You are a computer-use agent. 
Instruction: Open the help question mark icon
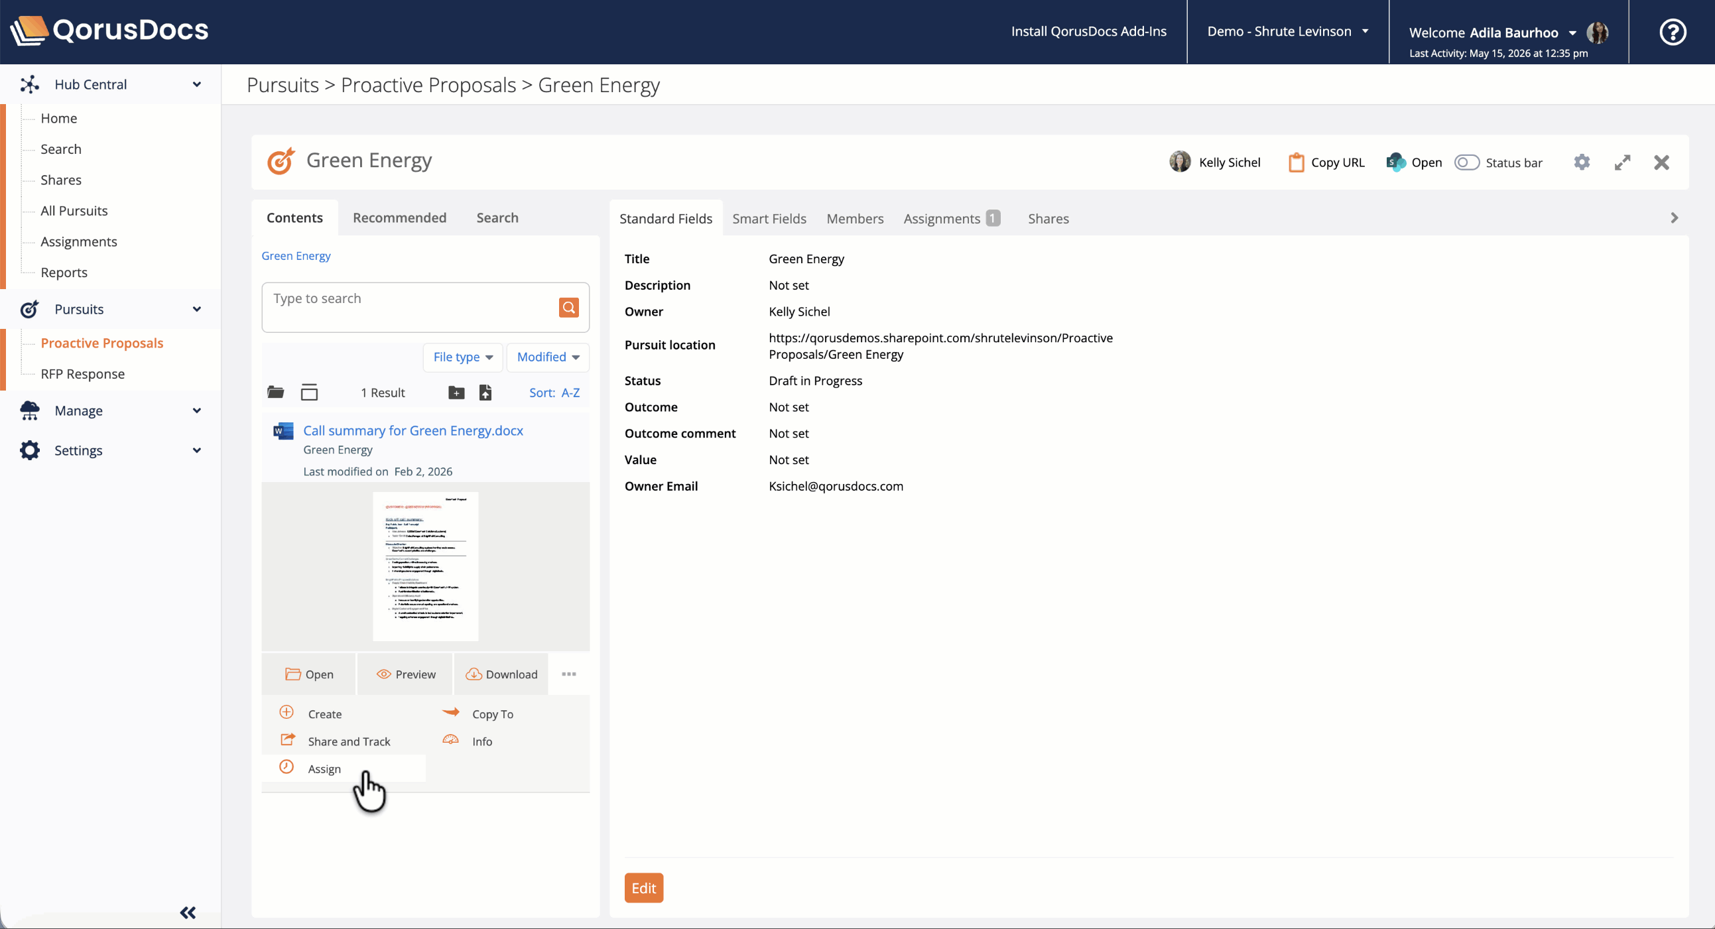(x=1673, y=32)
